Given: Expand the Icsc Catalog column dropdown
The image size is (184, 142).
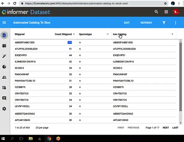Looking at the screenshot, I should pyautogui.click(x=172, y=34).
